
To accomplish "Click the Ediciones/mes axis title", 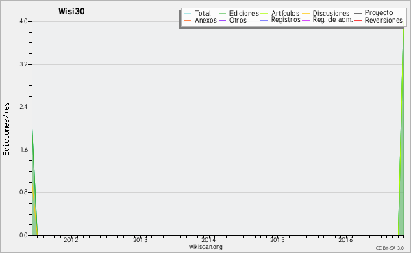I will (6, 129).
